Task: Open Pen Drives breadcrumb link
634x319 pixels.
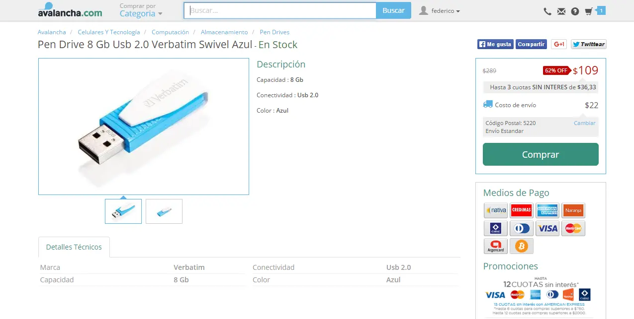Action: (274, 32)
